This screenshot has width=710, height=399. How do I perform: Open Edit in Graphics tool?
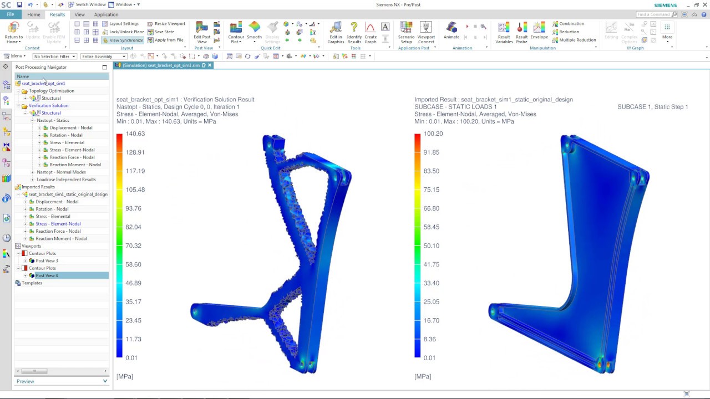coord(336,33)
